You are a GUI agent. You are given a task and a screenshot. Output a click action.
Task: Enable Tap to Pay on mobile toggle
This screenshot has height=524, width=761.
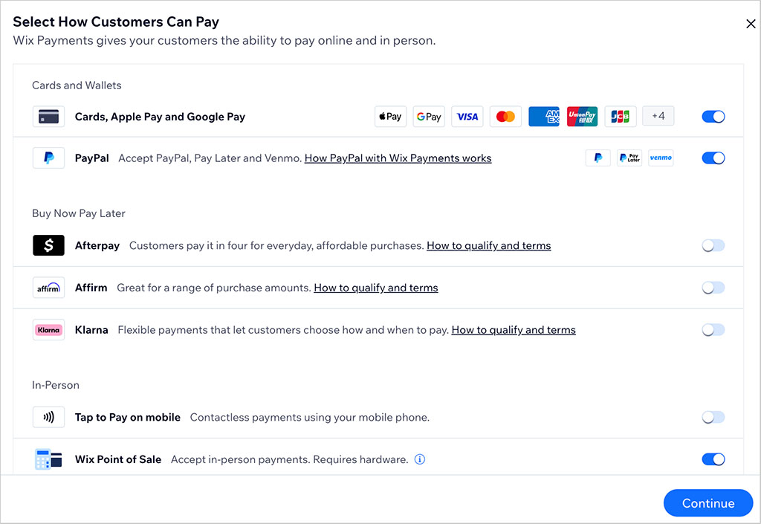pyautogui.click(x=713, y=417)
